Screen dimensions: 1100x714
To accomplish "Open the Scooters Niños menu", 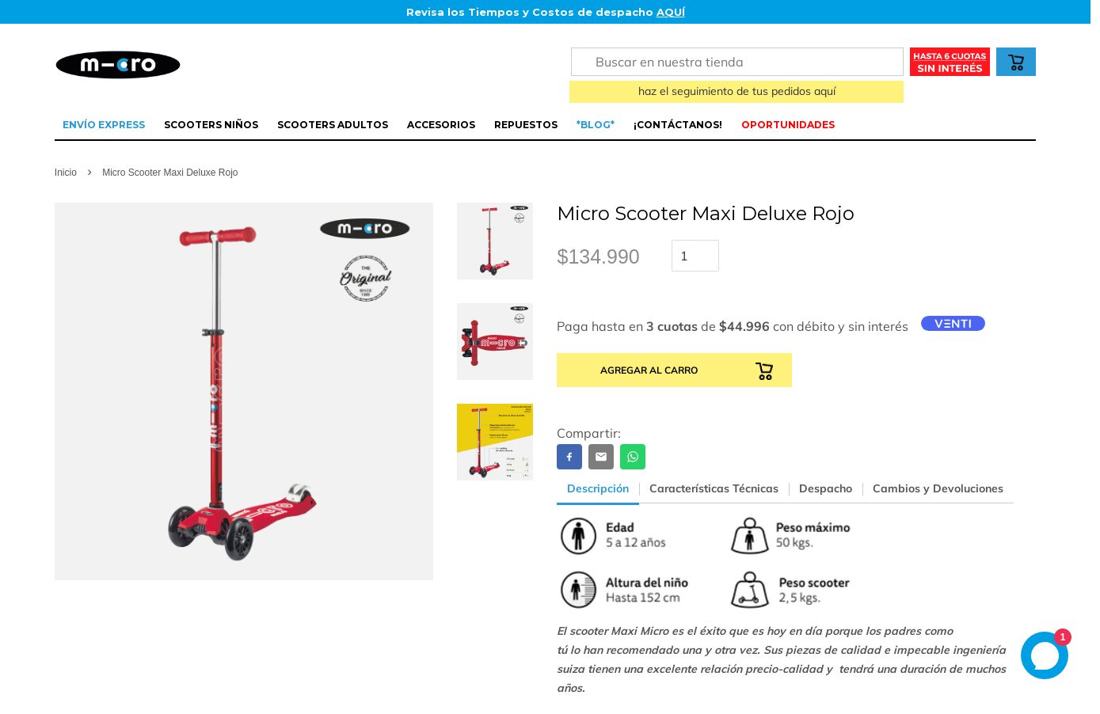I will coord(211,124).
